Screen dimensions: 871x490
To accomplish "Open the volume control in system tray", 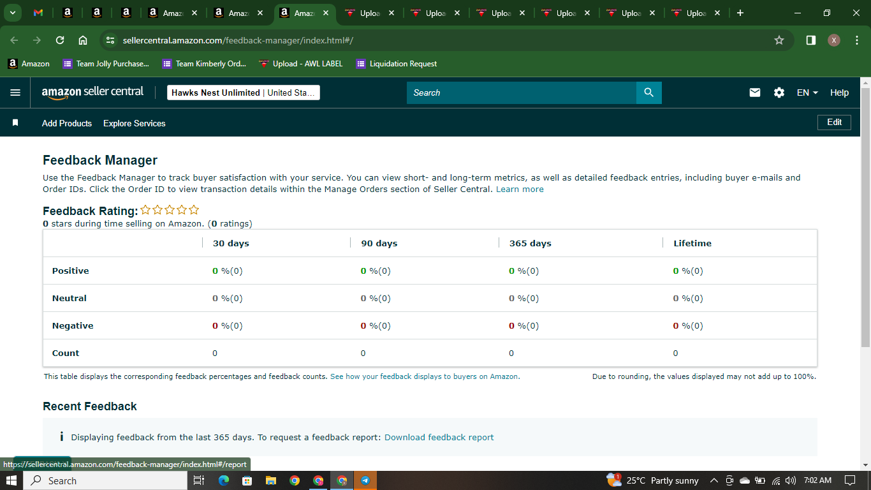I will 791,480.
